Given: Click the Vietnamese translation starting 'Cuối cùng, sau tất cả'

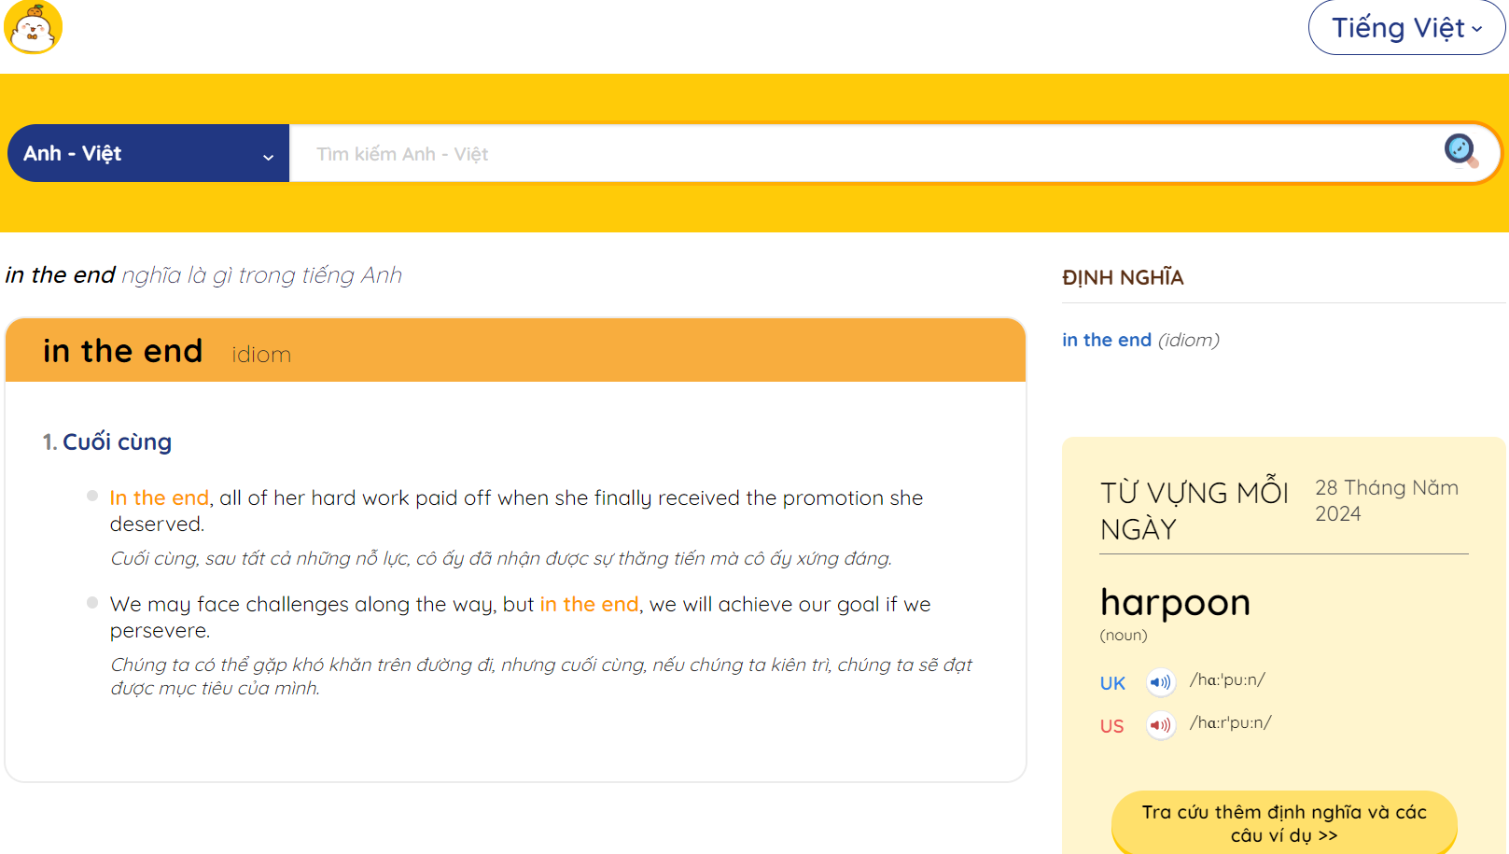Looking at the screenshot, I should click(x=501, y=558).
